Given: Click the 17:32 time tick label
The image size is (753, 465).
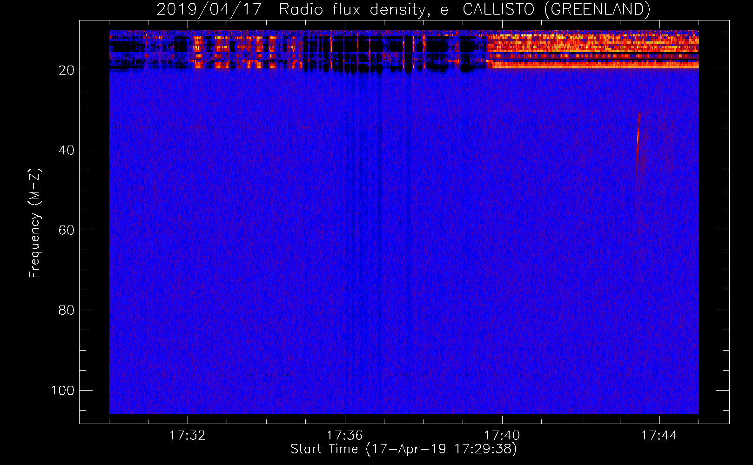Looking at the screenshot, I should coord(188,436).
